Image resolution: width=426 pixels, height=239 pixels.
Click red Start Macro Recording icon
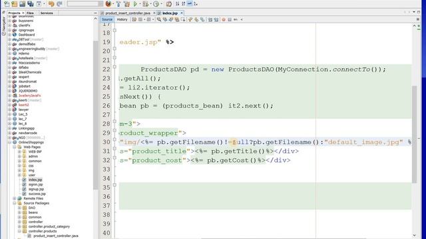(224, 19)
